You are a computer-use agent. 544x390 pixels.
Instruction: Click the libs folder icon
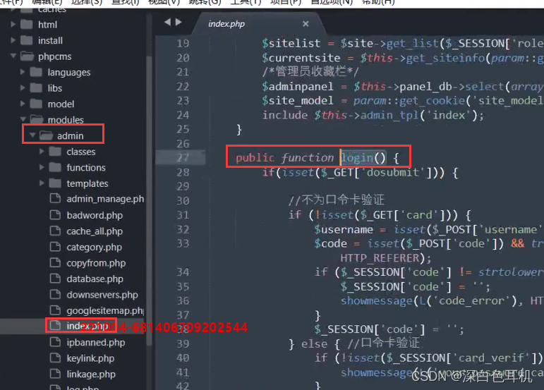pos(36,88)
